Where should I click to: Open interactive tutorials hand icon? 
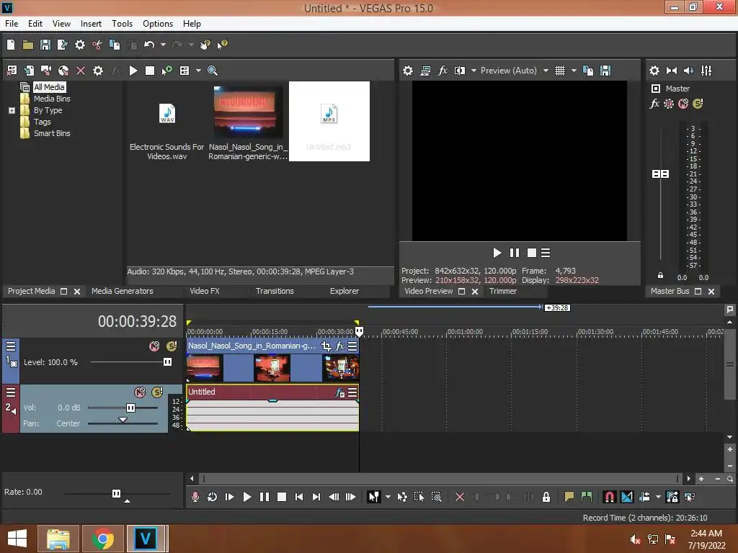[x=205, y=45]
